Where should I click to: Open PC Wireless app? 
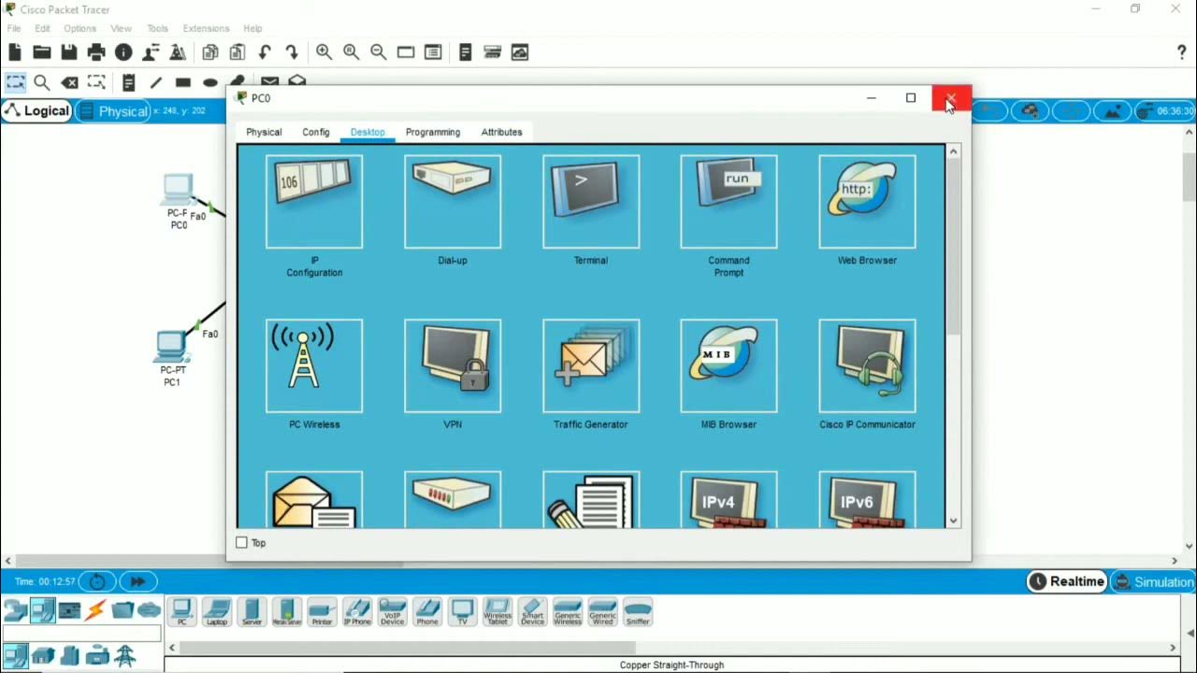click(x=314, y=365)
